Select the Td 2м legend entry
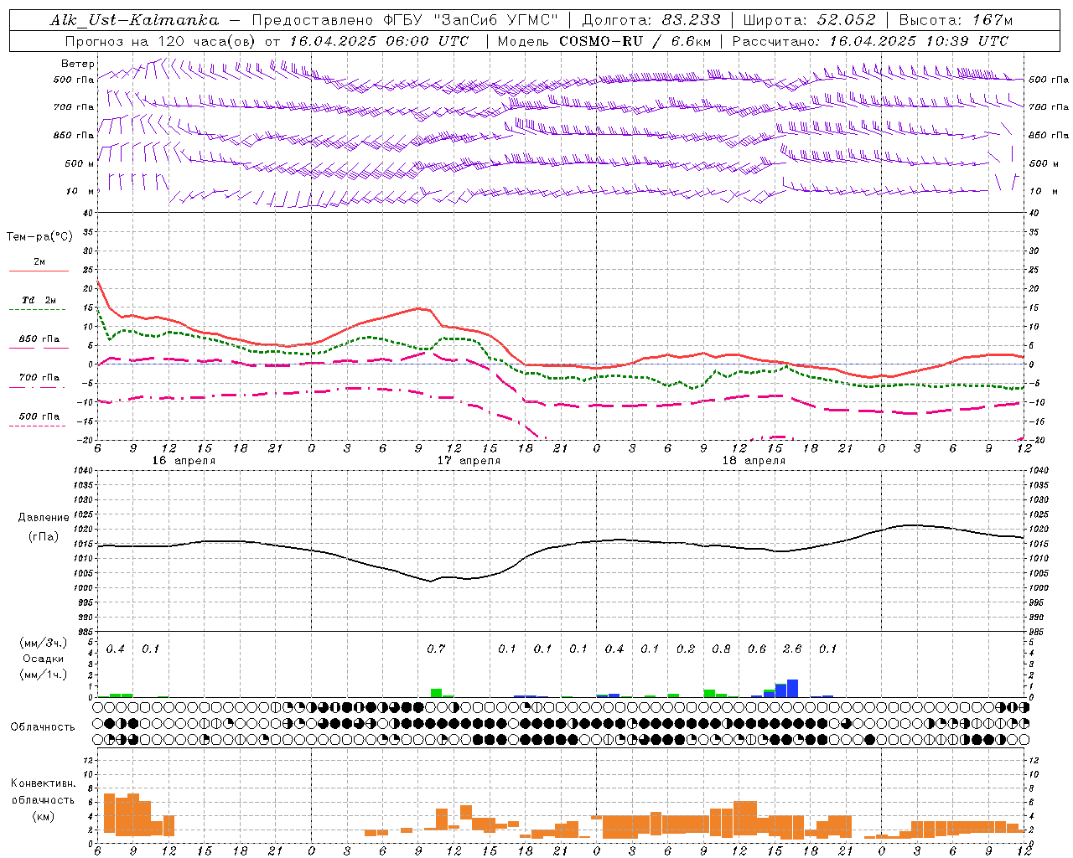The image size is (1073, 858). [x=39, y=300]
